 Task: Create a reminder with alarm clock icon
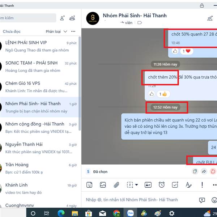tap(162, 184)
